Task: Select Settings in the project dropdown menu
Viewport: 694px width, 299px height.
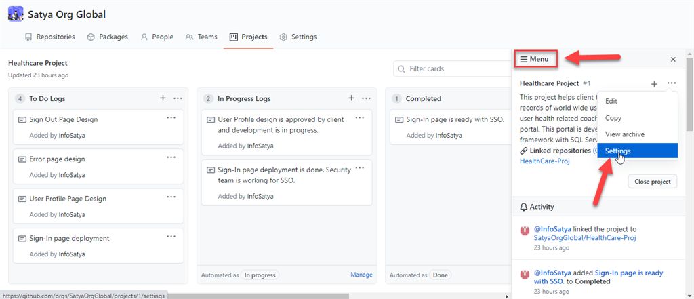Action: pyautogui.click(x=637, y=151)
